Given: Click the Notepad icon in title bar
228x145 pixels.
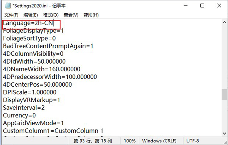Looking at the screenshot, I should 8,6.
